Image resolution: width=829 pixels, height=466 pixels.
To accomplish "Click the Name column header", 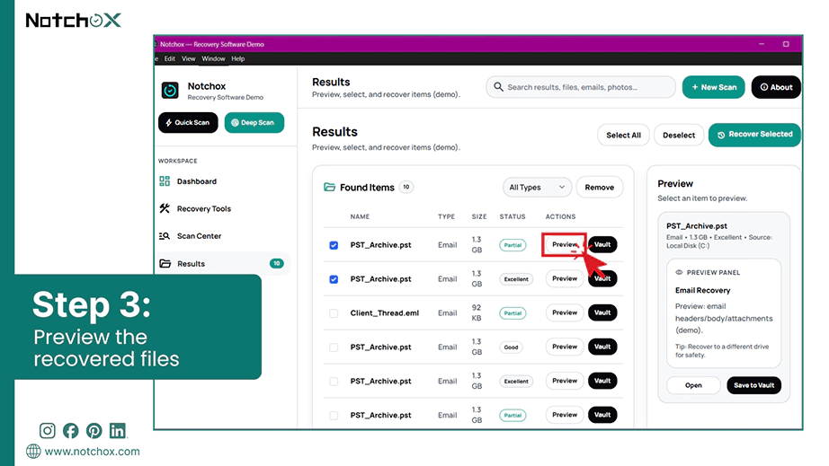I will (360, 217).
